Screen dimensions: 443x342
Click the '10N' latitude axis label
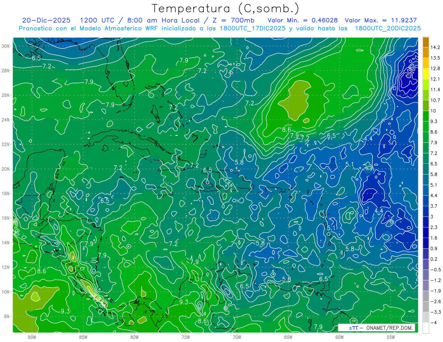pyautogui.click(x=5, y=292)
